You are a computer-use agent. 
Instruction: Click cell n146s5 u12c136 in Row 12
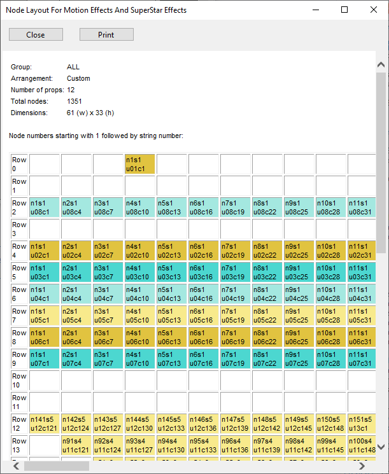[x=204, y=424]
